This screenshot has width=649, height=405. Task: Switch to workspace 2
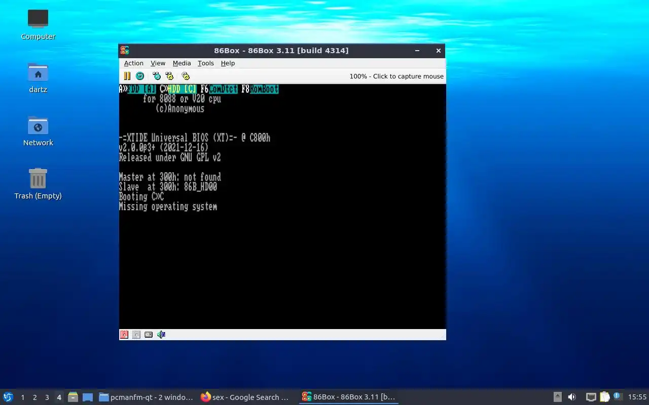tap(34, 397)
